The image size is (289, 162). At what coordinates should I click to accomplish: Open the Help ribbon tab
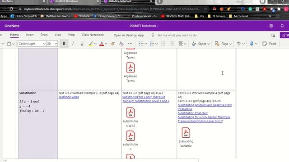pyautogui.click(x=71, y=35)
